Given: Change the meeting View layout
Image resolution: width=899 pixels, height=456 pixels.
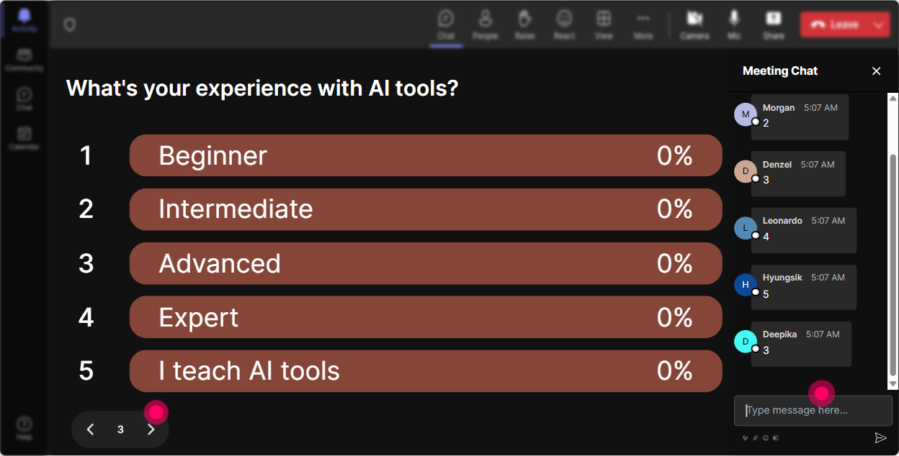Looking at the screenshot, I should pyautogui.click(x=604, y=24).
